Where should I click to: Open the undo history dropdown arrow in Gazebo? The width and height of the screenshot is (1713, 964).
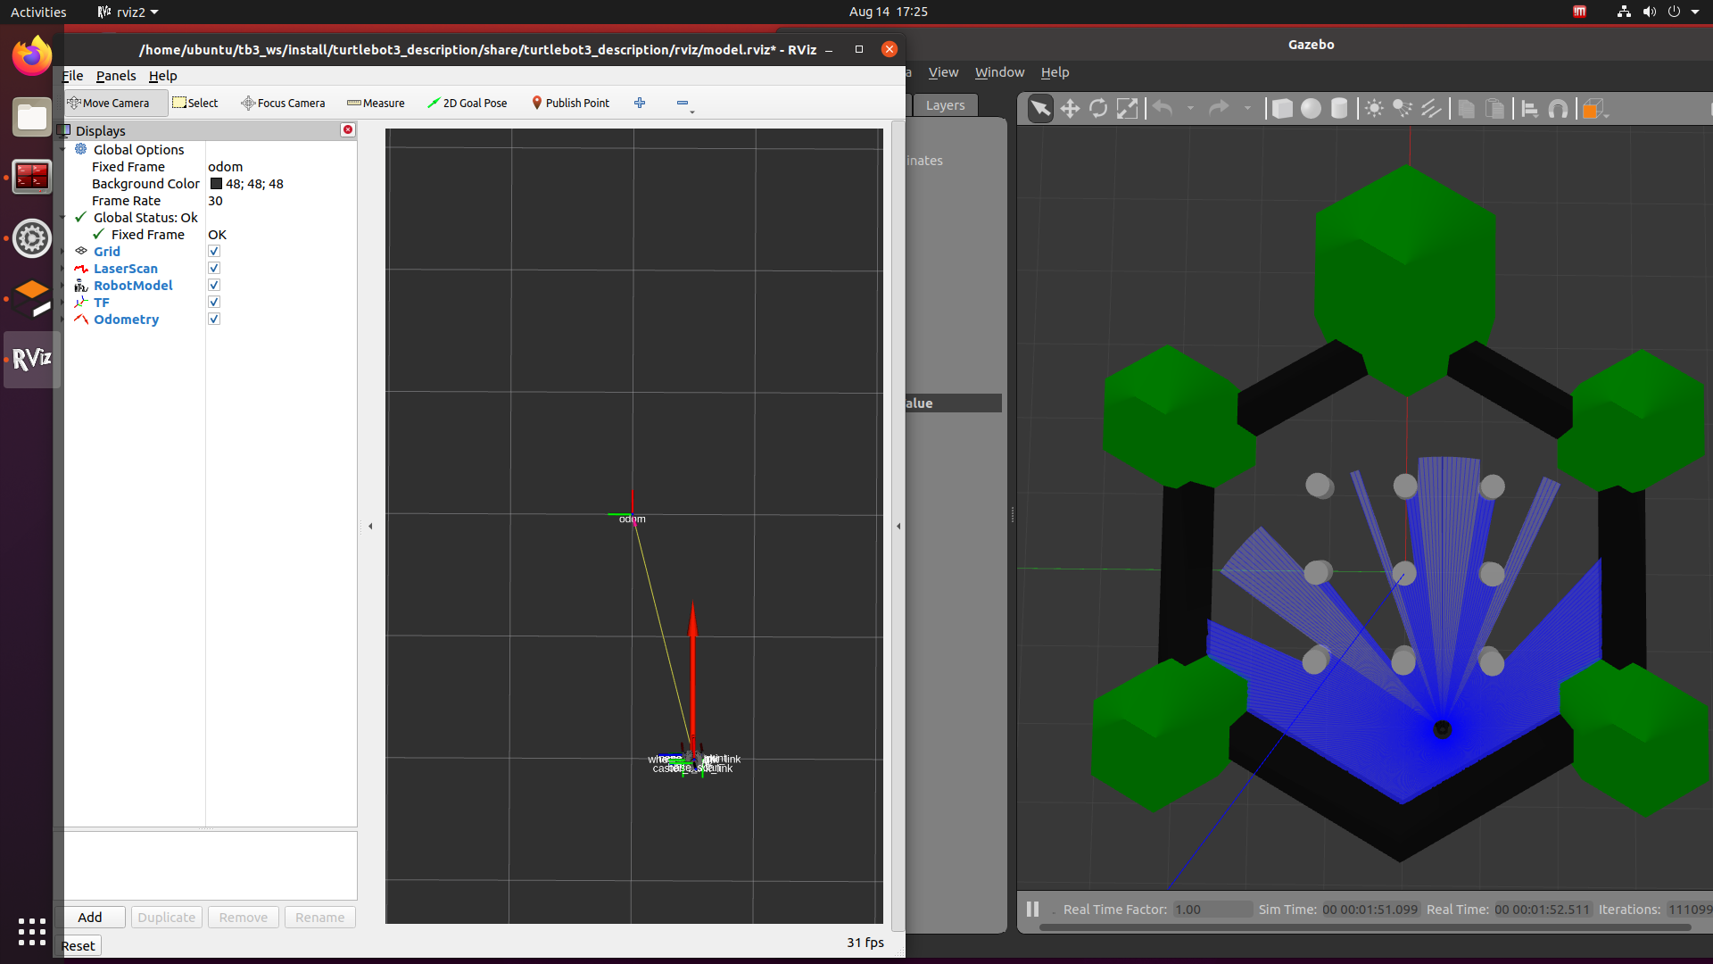(x=1190, y=109)
